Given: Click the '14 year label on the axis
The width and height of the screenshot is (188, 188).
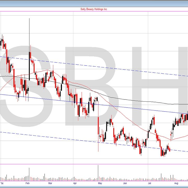Looking at the screenshot, I should (2, 184).
